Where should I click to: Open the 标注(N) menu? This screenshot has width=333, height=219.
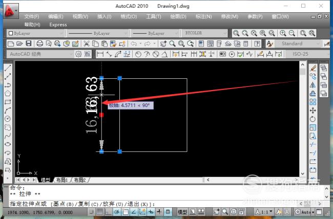click(204, 16)
